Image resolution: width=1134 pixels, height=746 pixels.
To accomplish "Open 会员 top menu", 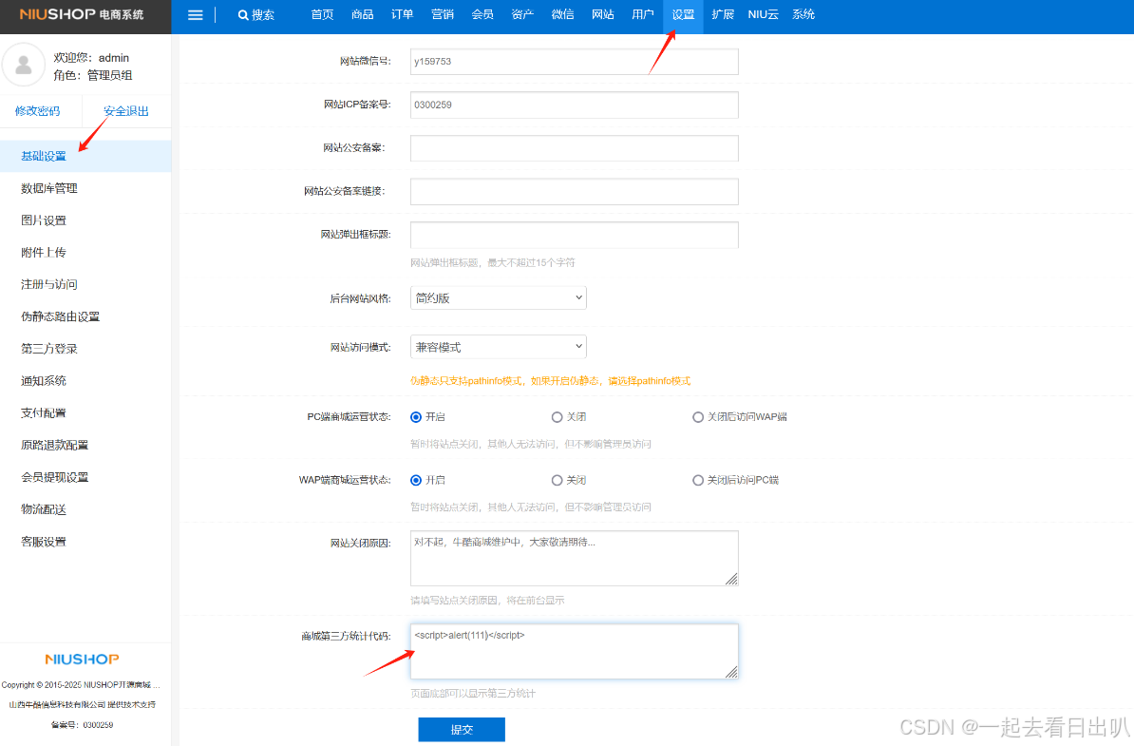I will [x=482, y=14].
